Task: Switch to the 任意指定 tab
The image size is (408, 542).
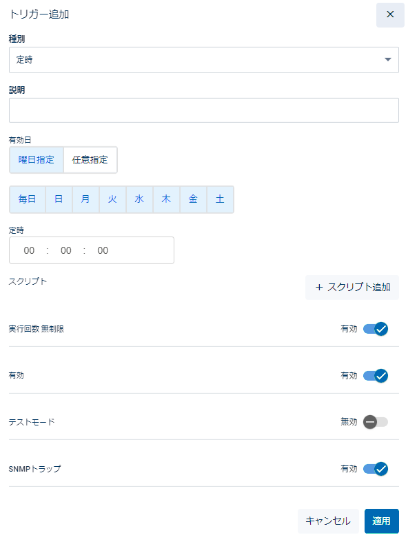Action: (90, 160)
